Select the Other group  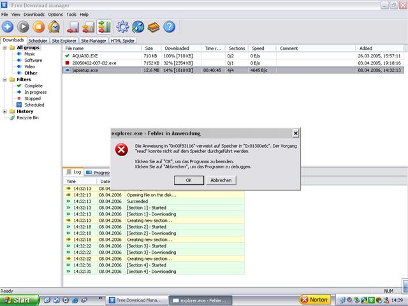pyautogui.click(x=31, y=73)
